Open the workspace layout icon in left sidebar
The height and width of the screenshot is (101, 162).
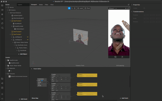tap(2, 5)
